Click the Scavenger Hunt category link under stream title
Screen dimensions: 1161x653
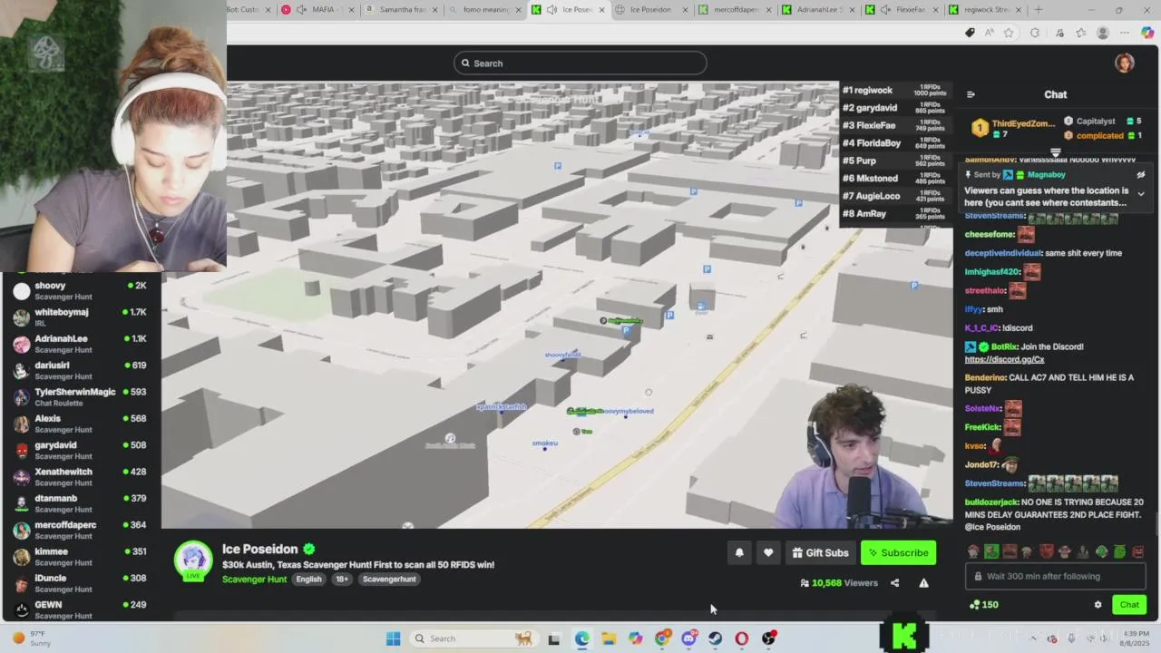tap(254, 580)
